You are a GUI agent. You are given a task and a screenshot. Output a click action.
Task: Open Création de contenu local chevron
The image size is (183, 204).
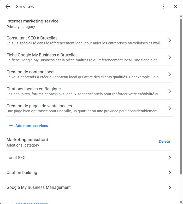pyautogui.click(x=170, y=74)
